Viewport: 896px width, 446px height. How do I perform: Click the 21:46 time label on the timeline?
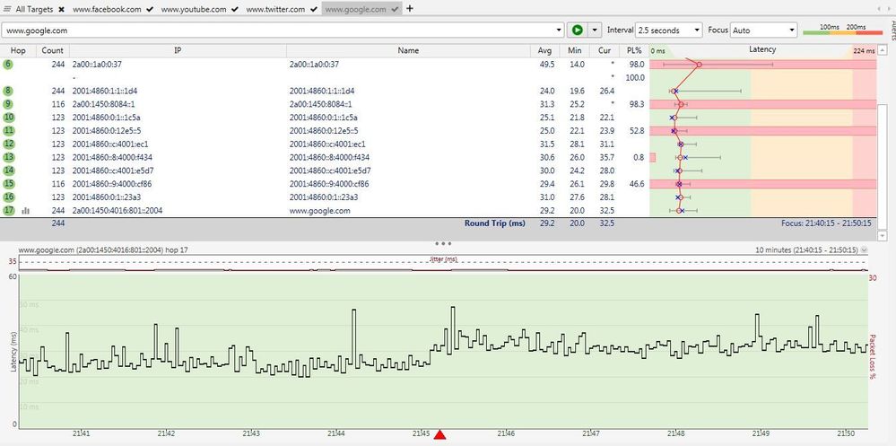point(506,434)
